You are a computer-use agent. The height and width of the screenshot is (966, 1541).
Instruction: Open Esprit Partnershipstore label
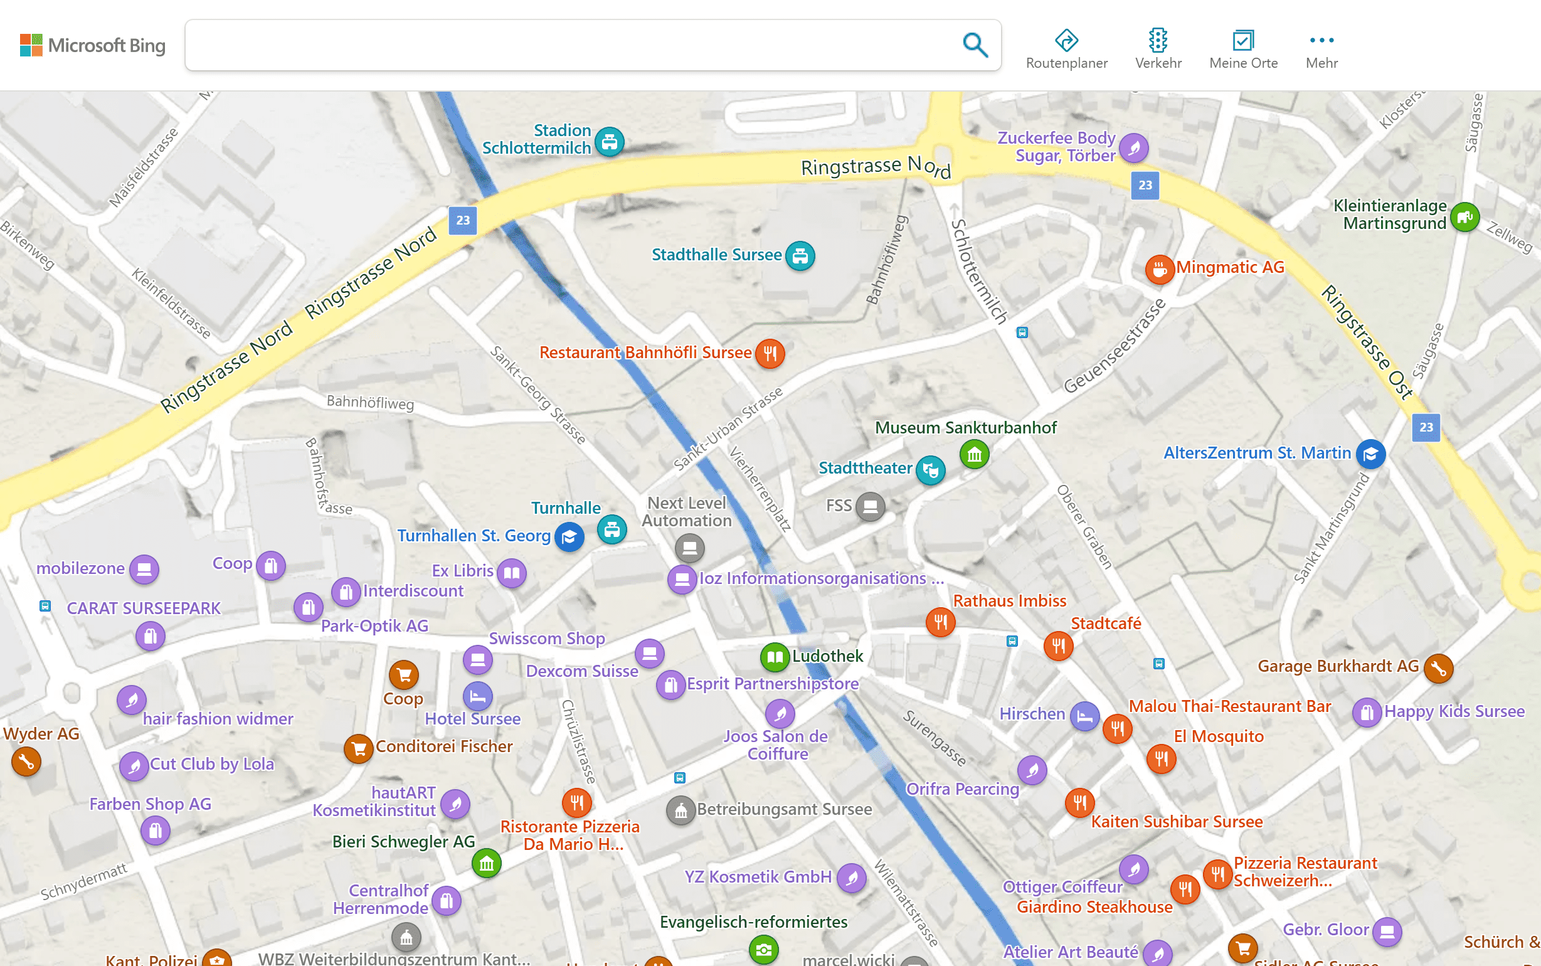773,684
